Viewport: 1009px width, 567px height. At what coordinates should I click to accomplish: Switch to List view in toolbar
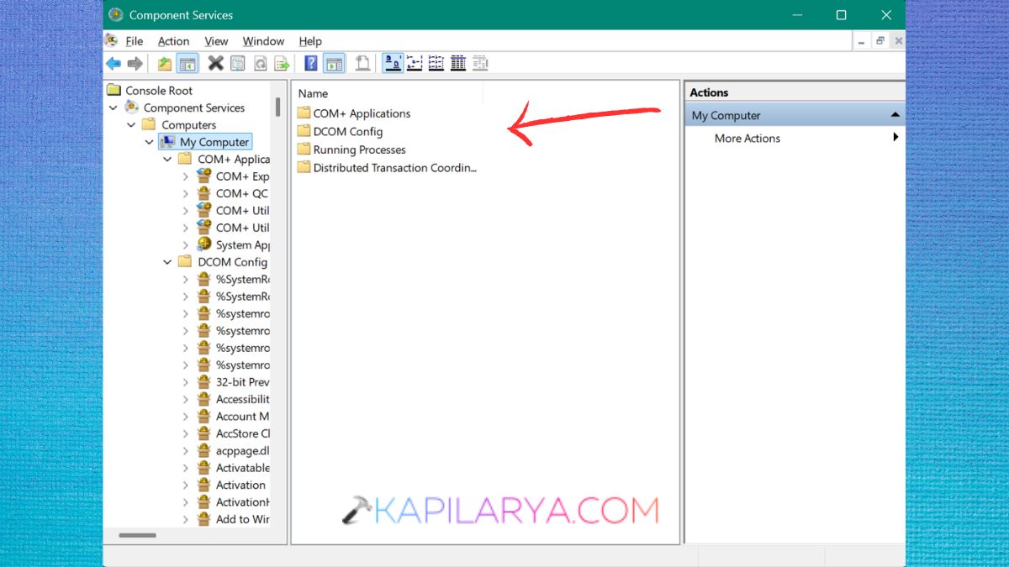(x=436, y=63)
